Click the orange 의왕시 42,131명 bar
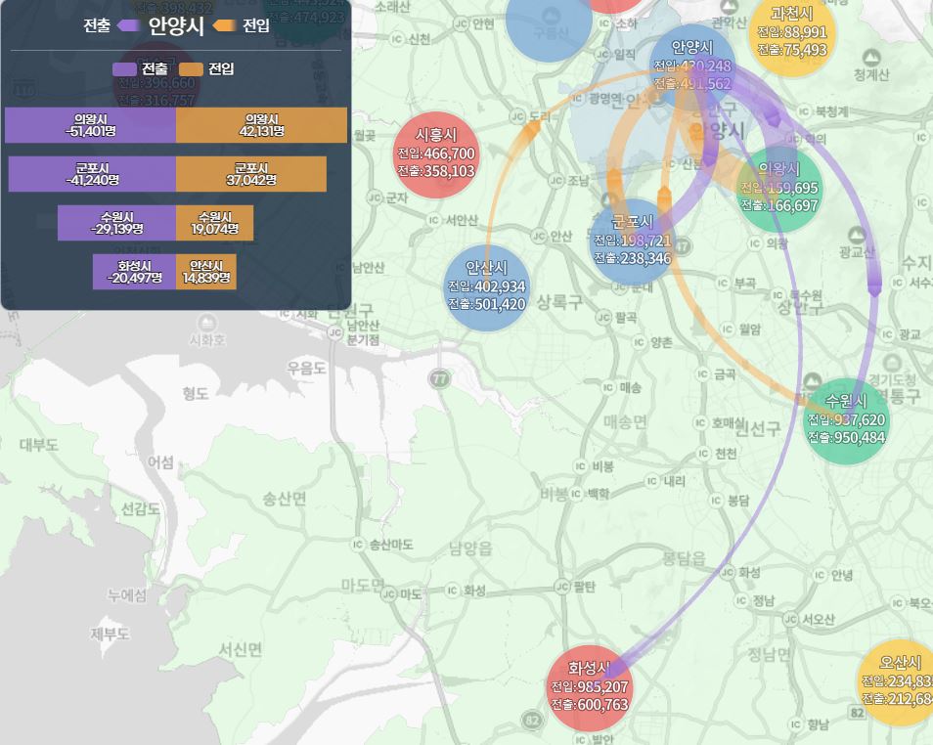933x745 pixels. [262, 125]
